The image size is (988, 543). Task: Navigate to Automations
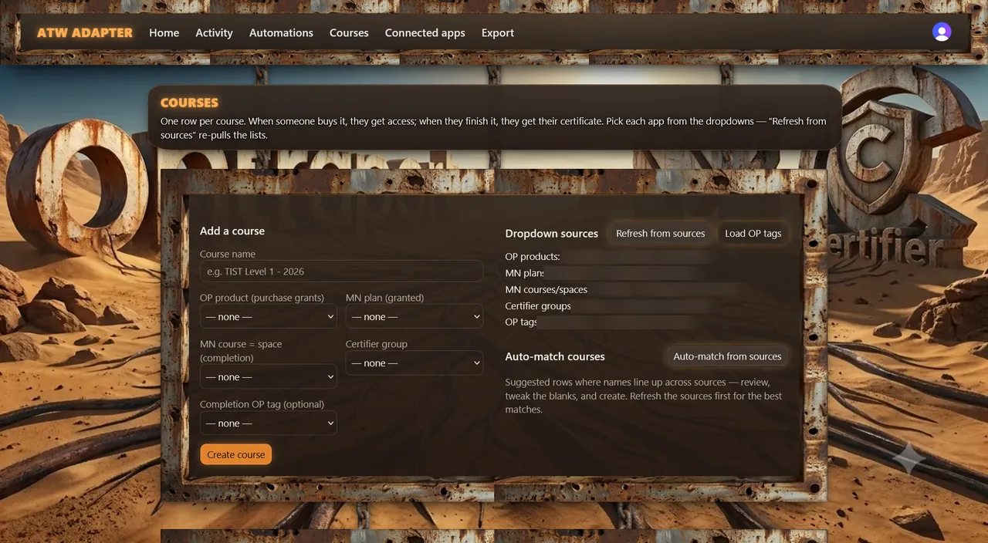click(281, 32)
